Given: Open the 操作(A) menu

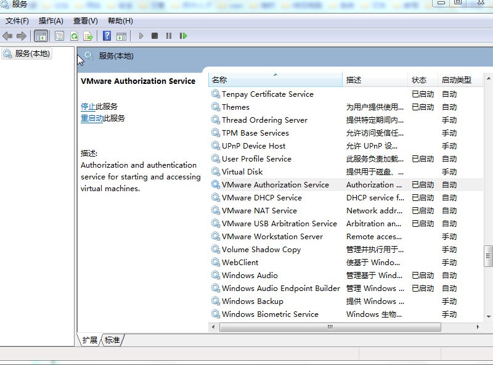Looking at the screenshot, I should pyautogui.click(x=51, y=21).
